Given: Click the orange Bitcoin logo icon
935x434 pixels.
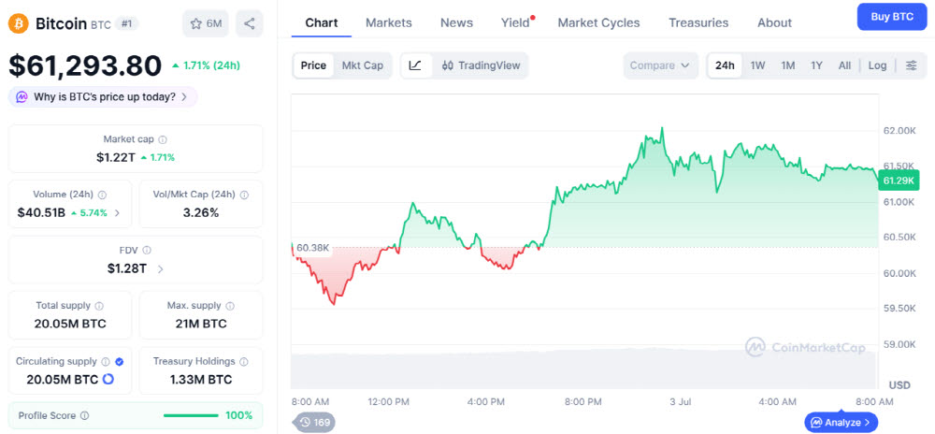Looking at the screenshot, I should point(19,23).
